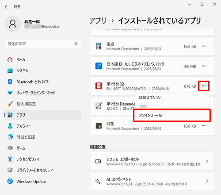The width and height of the screenshot is (221, 195).
Task: Expand the システム コンポーネント chevron
Action: pyautogui.click(x=207, y=161)
